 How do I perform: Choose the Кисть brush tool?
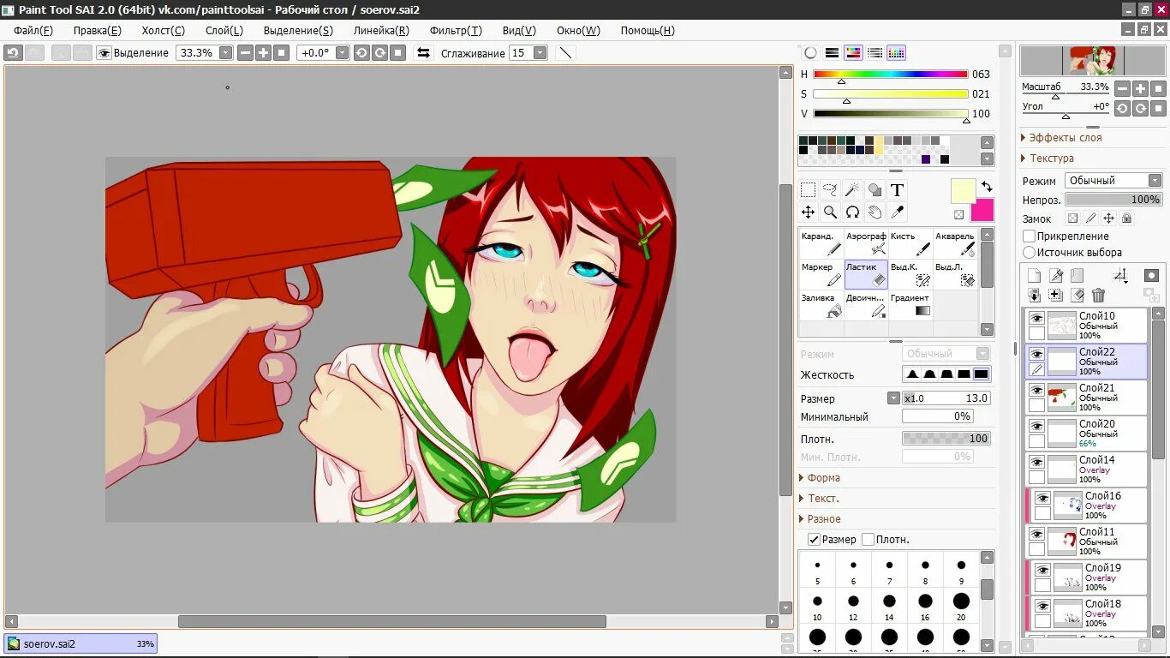pyautogui.click(x=910, y=243)
